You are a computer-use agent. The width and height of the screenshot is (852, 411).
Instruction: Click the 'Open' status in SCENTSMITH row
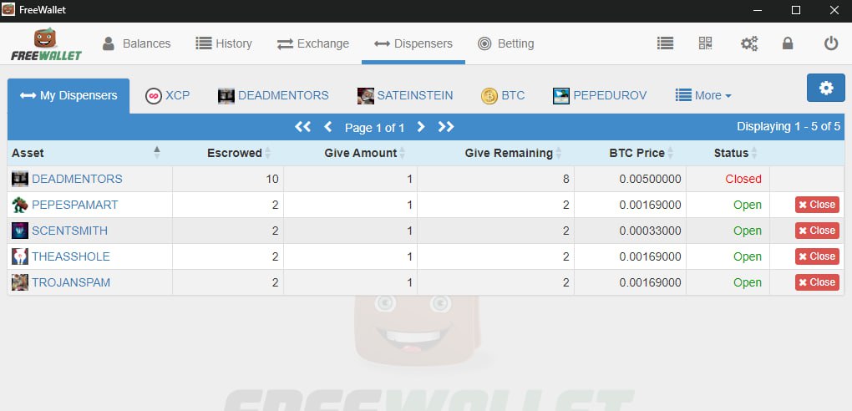pyautogui.click(x=748, y=231)
